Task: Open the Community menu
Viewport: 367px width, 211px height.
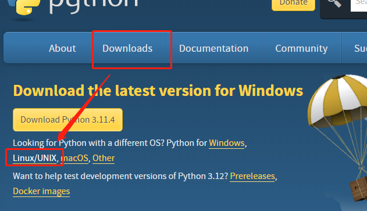Action: point(301,48)
